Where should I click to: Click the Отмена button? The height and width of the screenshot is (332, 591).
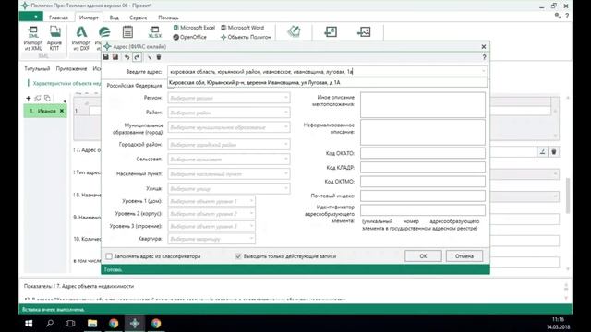464,256
